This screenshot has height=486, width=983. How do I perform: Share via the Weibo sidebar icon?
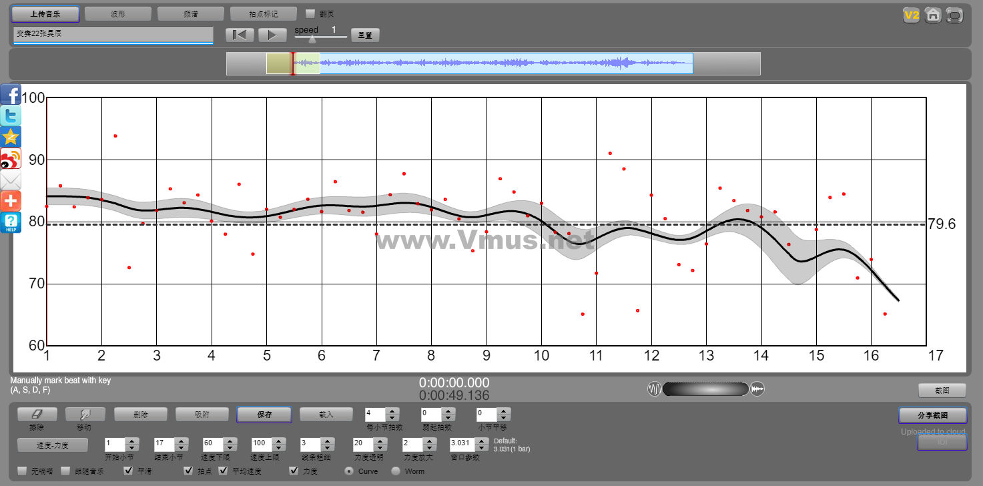coord(11,159)
